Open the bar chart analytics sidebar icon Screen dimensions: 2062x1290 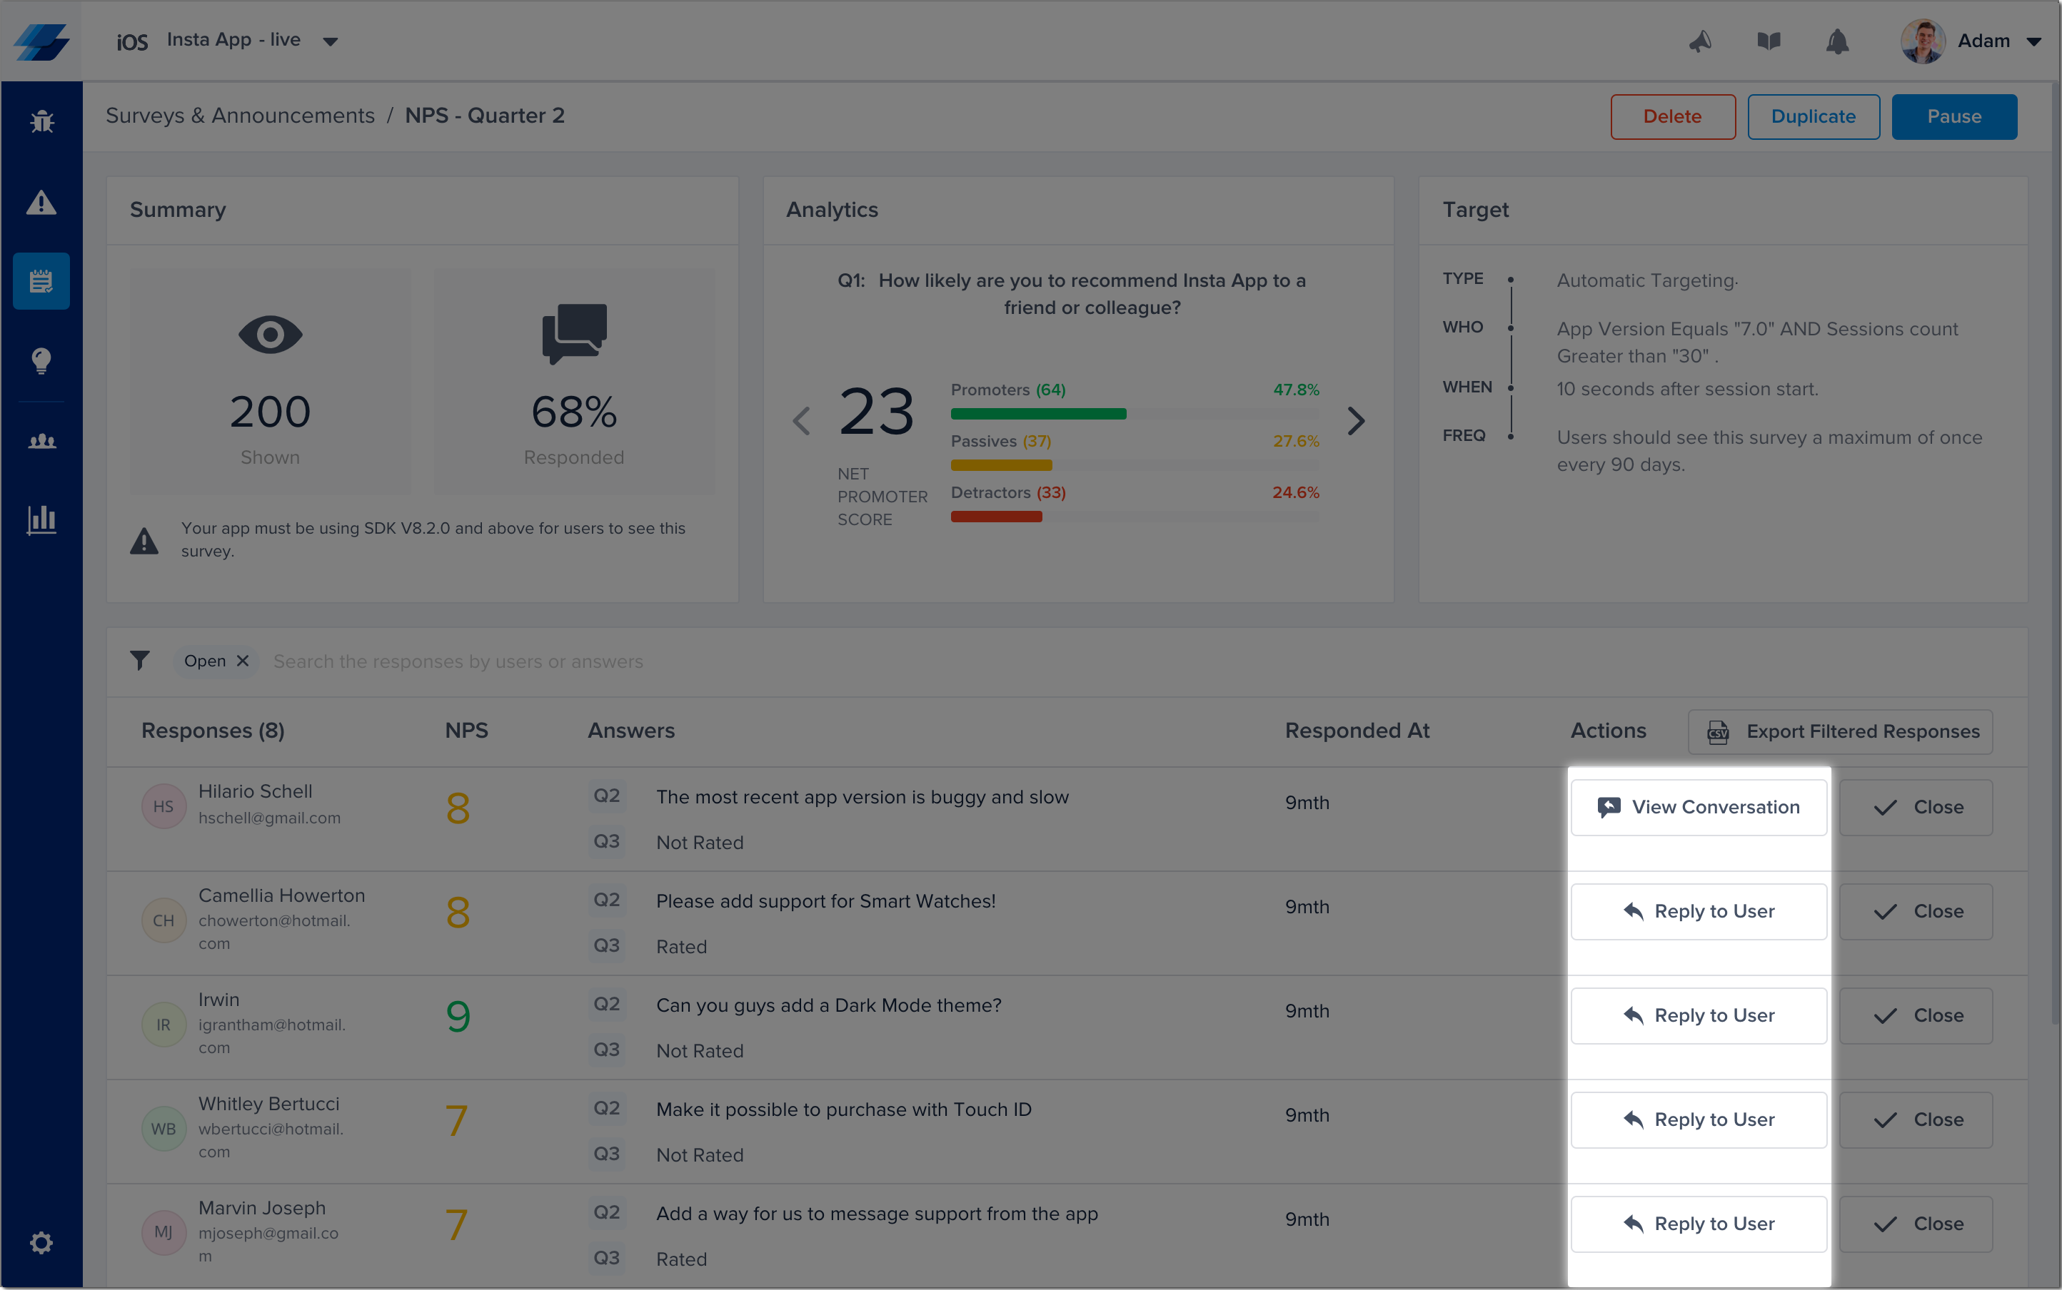click(41, 519)
